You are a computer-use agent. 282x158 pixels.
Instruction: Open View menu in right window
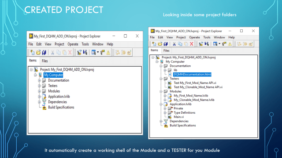point(170,37)
